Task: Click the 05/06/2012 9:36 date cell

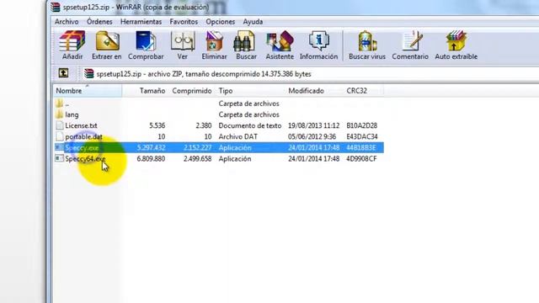Action: 312,136
